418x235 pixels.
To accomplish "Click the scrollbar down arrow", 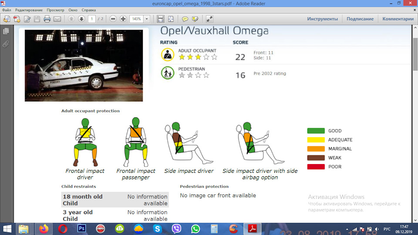I will 415,220.
